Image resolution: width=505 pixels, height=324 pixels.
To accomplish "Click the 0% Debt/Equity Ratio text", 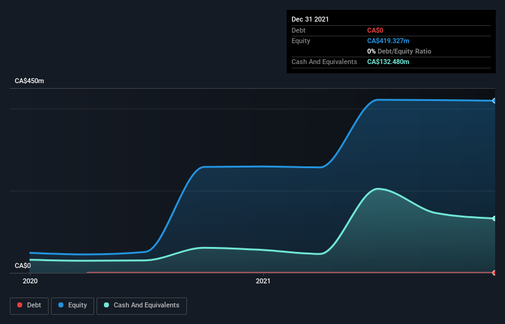I will point(399,51).
